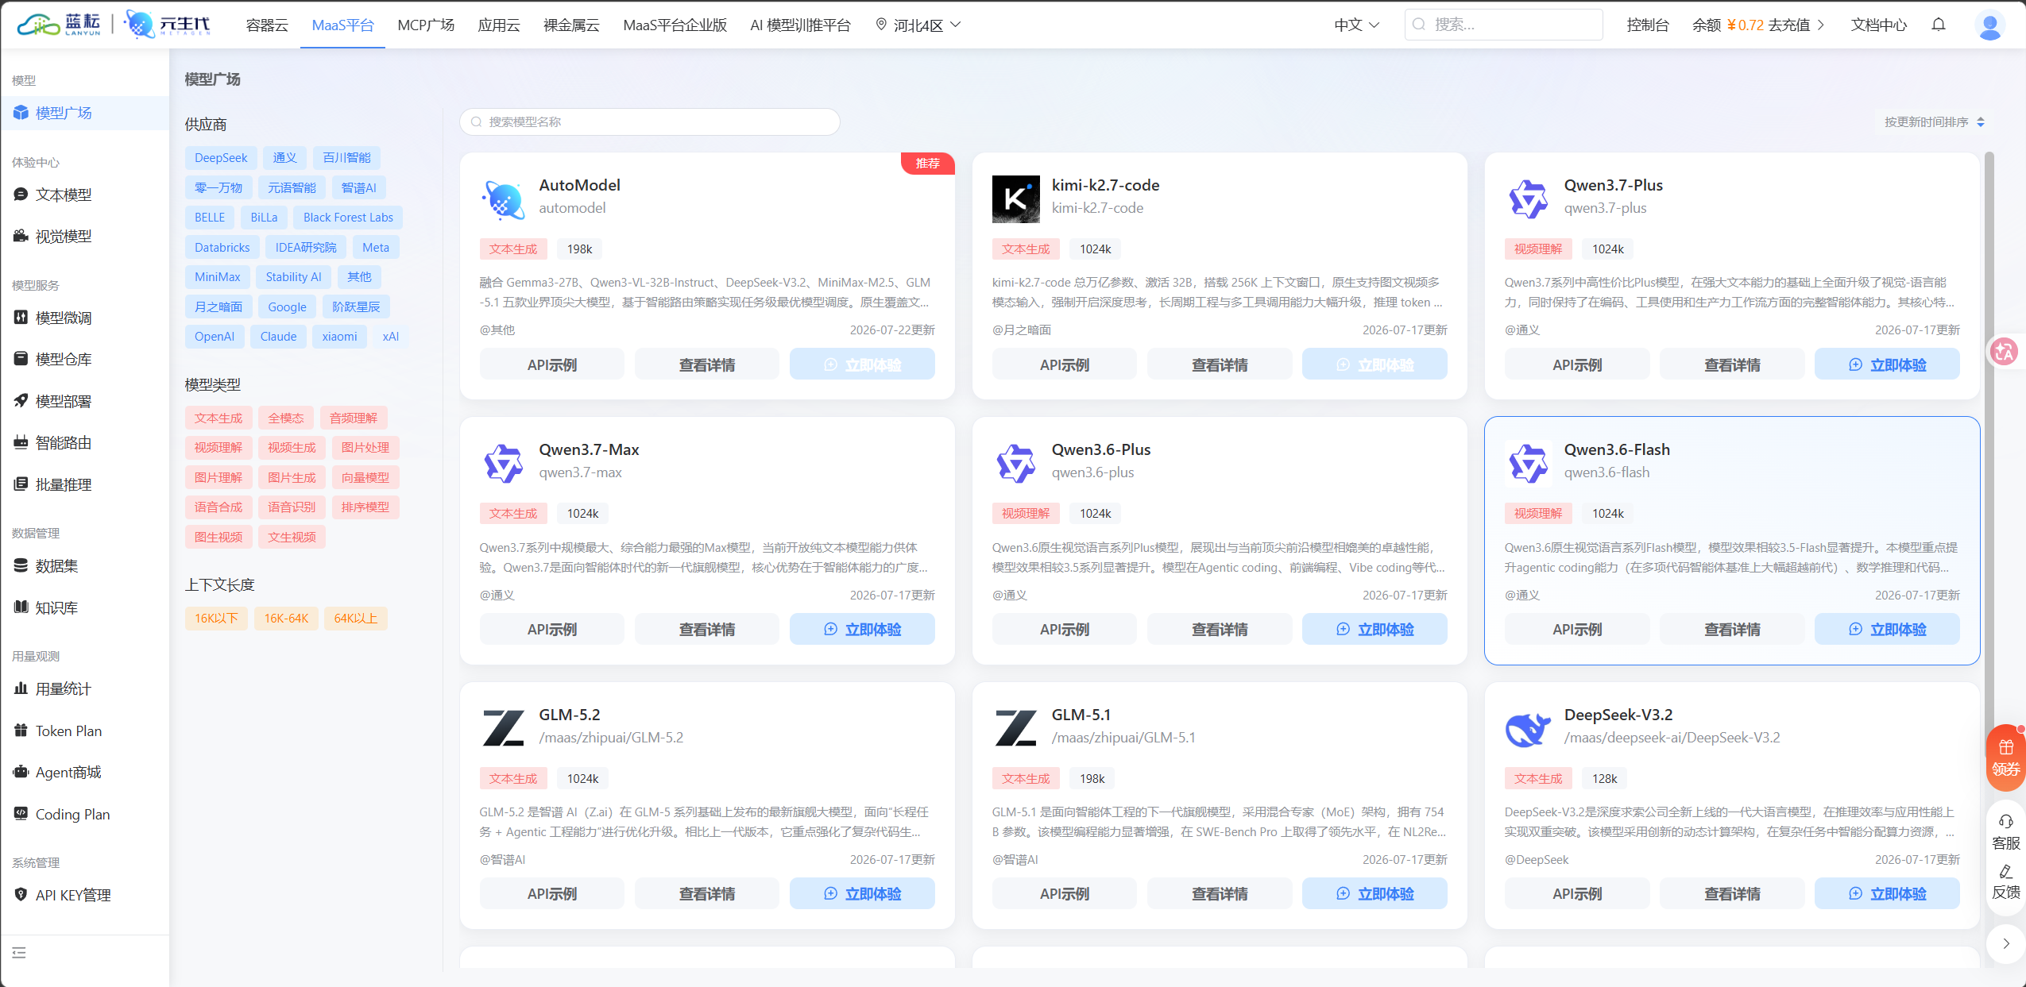Filter by DeepSeek provider
This screenshot has height=987, width=2026.
(x=221, y=157)
